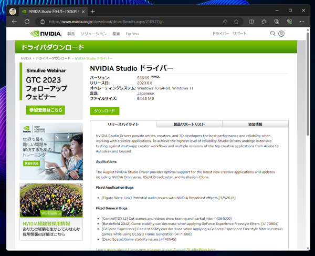Click the ドライバダウンロード green banner title
This screenshot has height=256, width=315.
coord(52,47)
